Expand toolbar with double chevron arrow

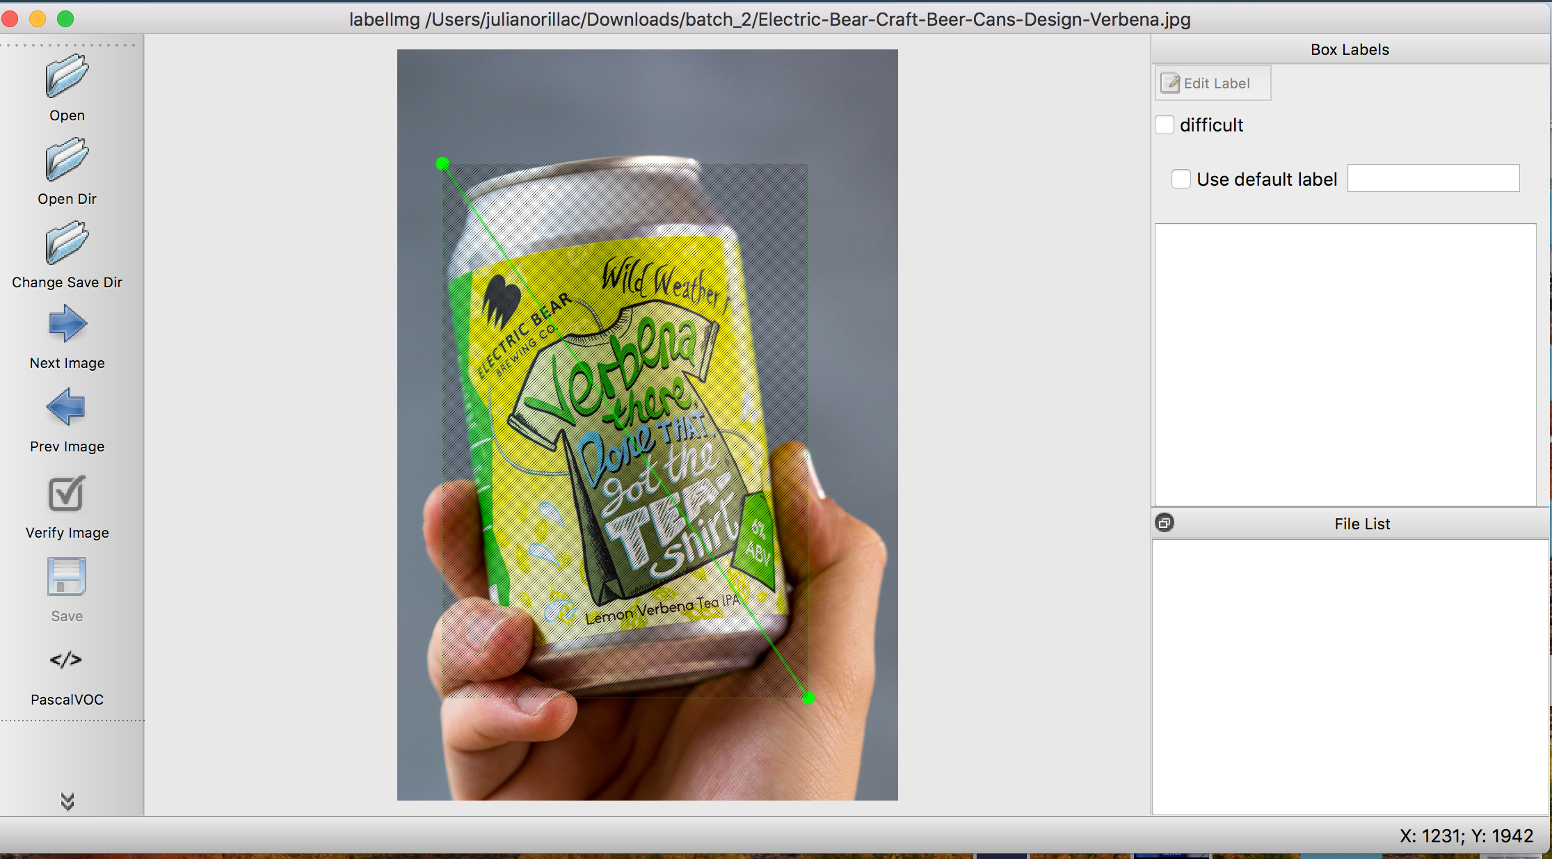click(67, 801)
